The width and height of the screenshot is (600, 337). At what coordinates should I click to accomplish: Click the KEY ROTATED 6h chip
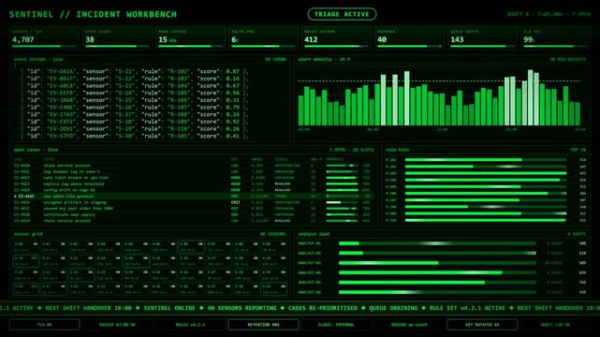(x=482, y=325)
